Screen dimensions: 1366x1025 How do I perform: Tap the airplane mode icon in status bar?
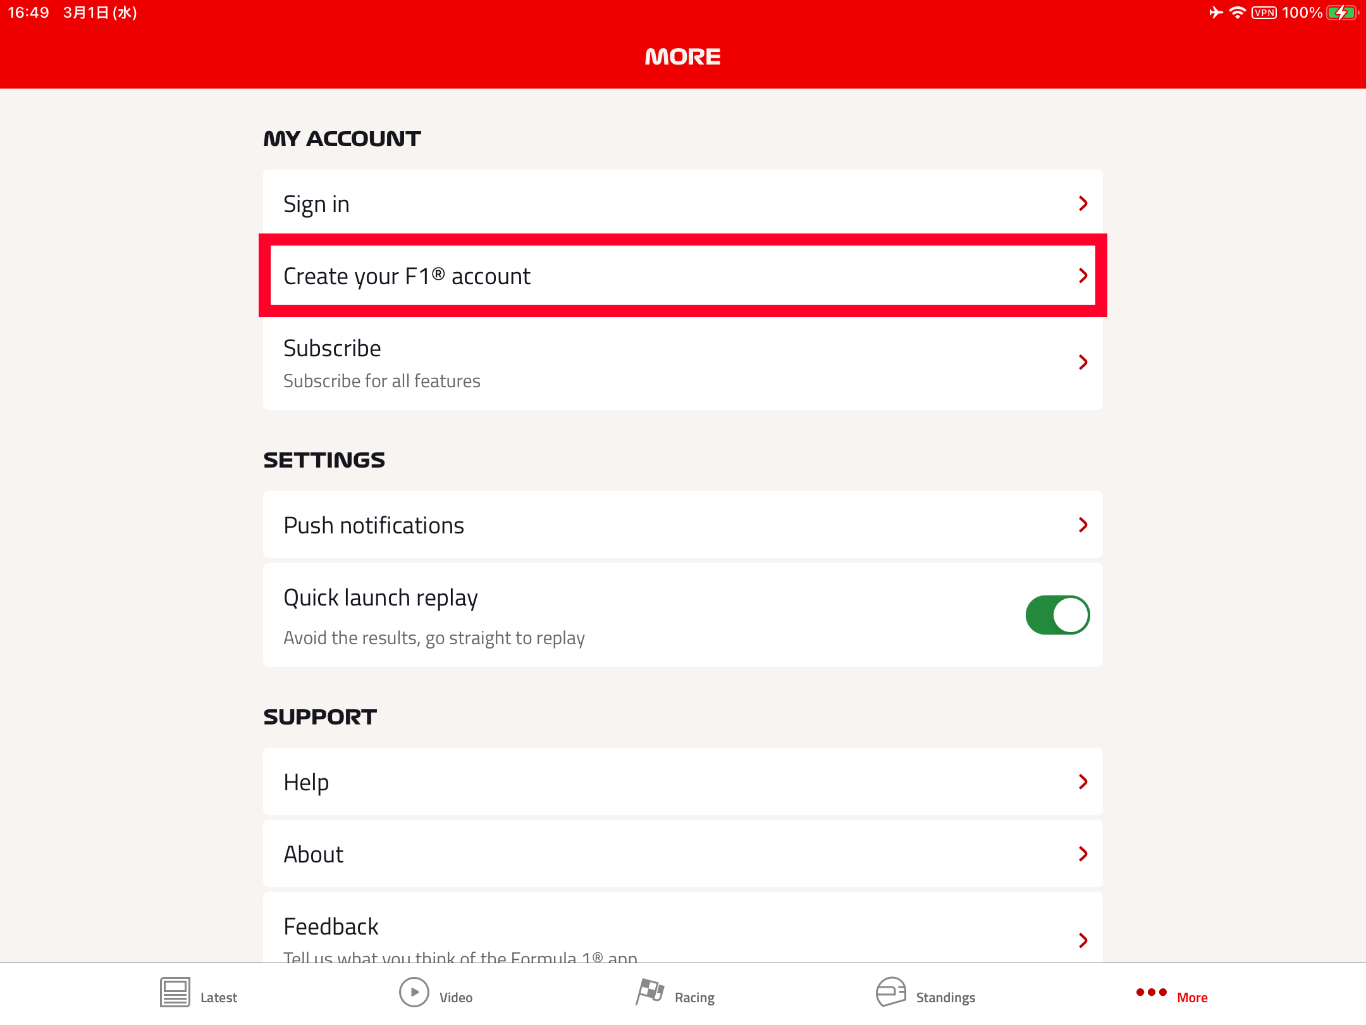(x=1215, y=13)
